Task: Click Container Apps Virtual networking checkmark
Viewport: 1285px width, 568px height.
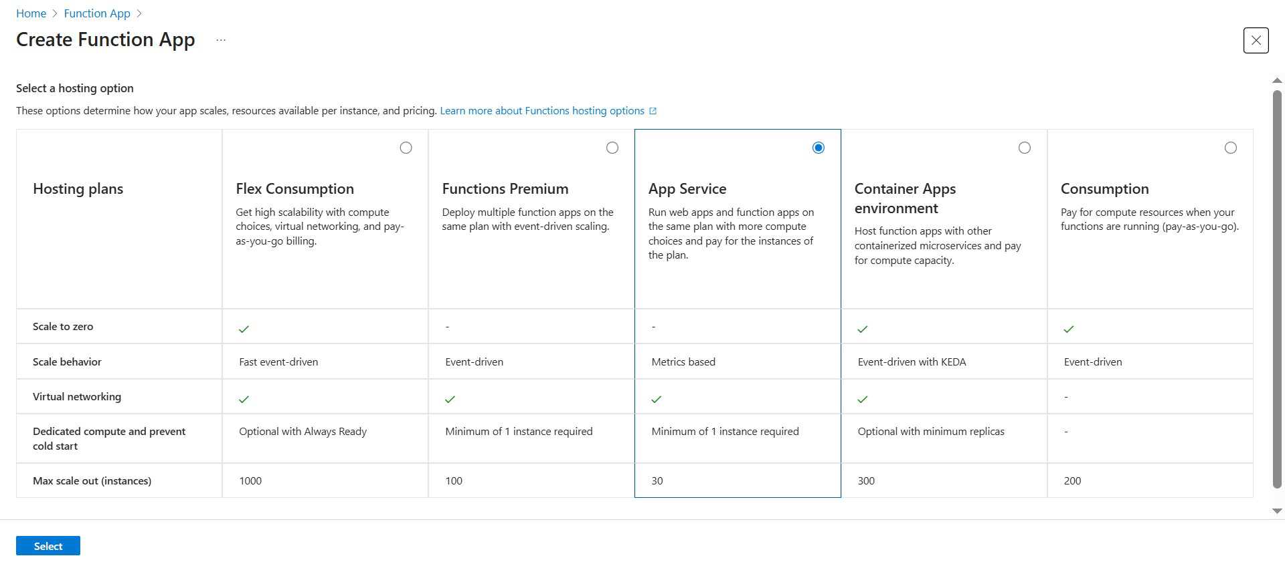Action: [862, 399]
